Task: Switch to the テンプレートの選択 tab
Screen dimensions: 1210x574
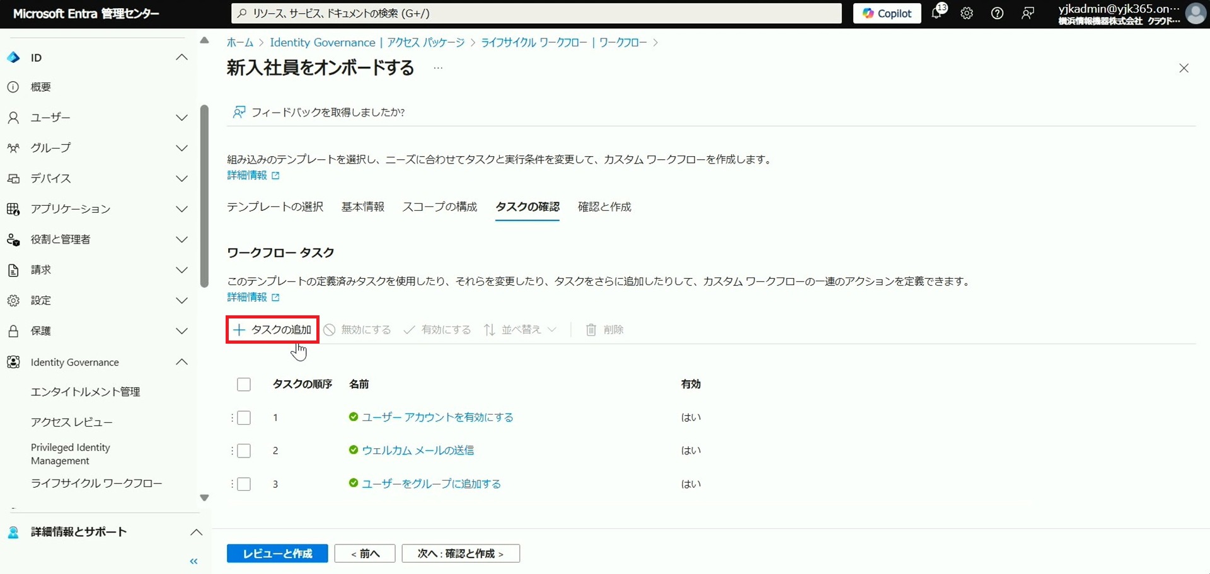Action: (x=275, y=206)
